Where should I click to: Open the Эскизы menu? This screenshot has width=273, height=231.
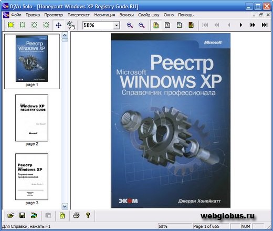pyautogui.click(x=127, y=15)
